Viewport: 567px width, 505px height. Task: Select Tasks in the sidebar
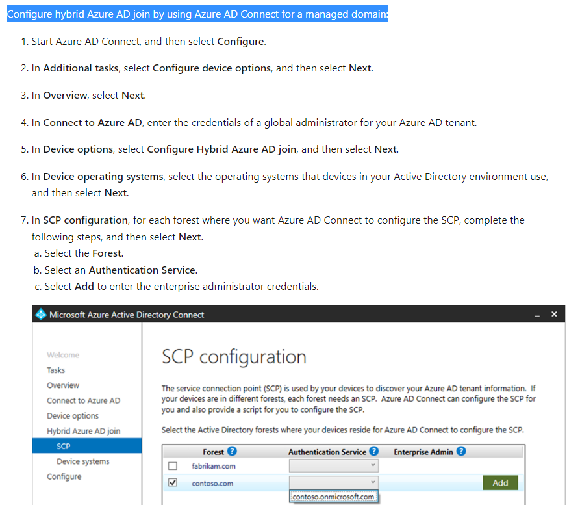(55, 370)
